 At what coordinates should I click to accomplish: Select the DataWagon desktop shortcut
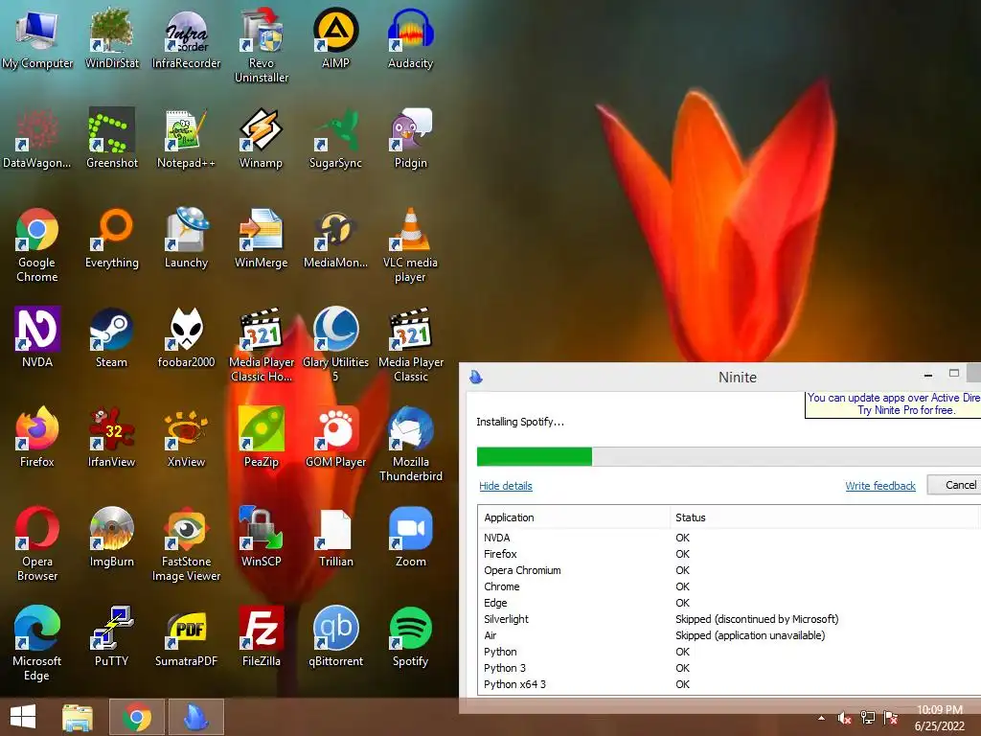tap(37, 138)
